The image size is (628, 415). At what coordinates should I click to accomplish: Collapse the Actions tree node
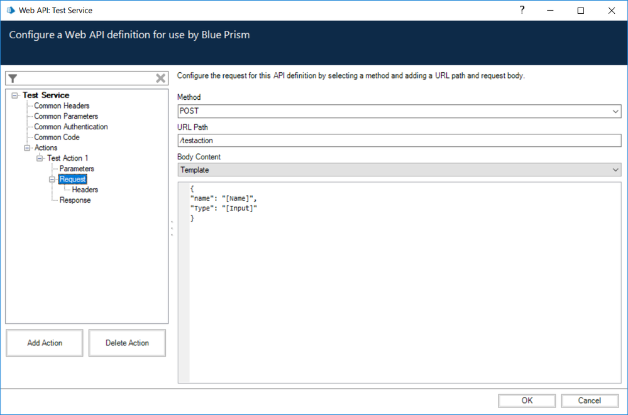27,148
